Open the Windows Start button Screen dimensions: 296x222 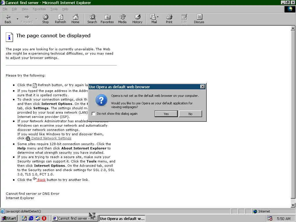click(9, 219)
